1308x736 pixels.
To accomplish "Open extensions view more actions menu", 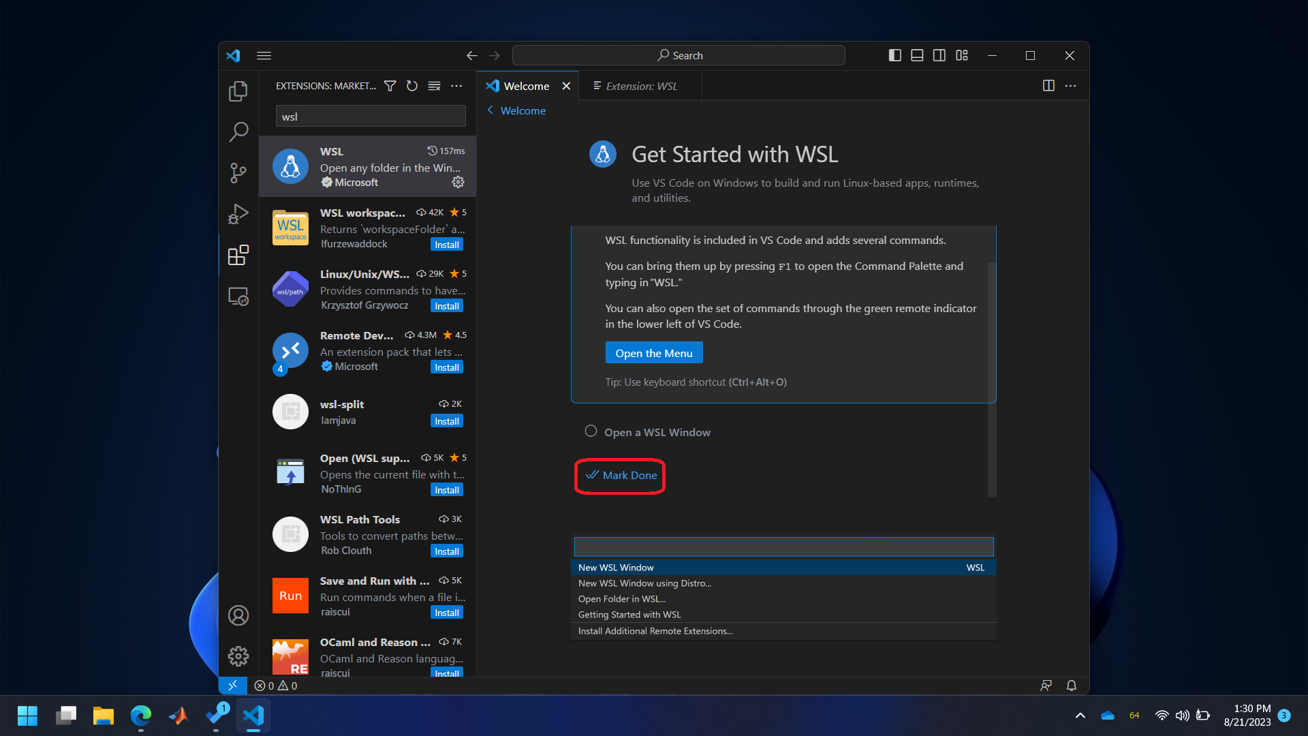I will 456,86.
